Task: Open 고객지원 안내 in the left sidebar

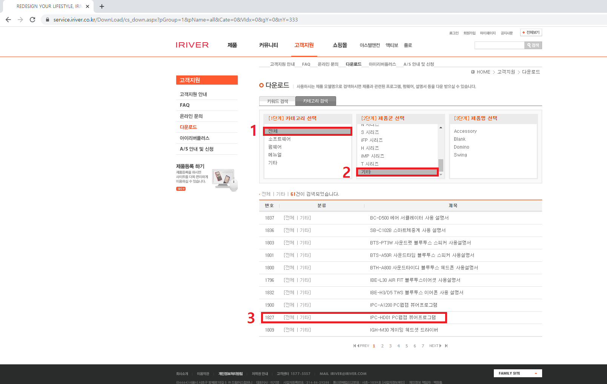Action: (193, 94)
